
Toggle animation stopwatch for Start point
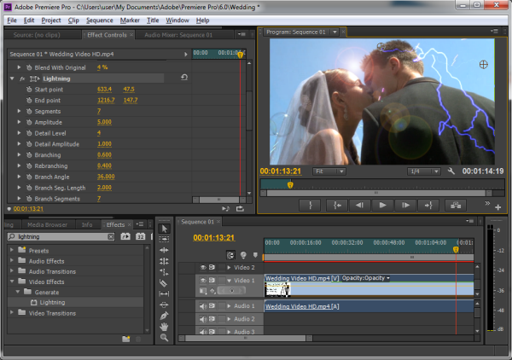(29, 90)
